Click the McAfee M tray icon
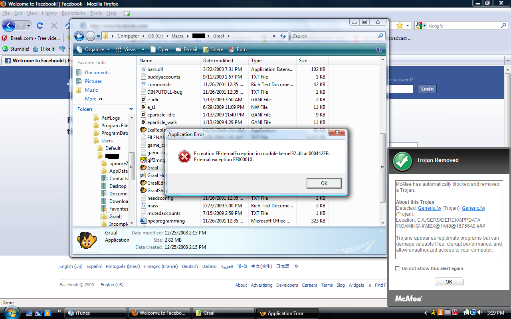This screenshot has width=511, height=319. pos(455,313)
